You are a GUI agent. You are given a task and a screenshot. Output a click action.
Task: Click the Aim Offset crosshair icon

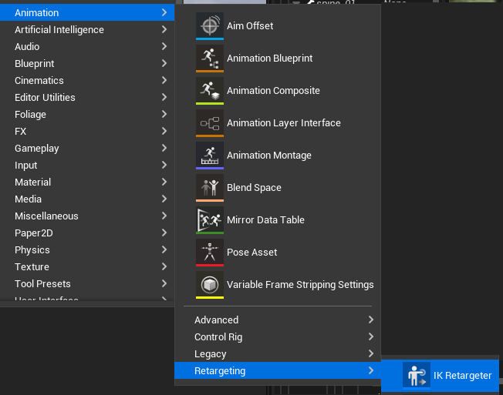(x=210, y=25)
